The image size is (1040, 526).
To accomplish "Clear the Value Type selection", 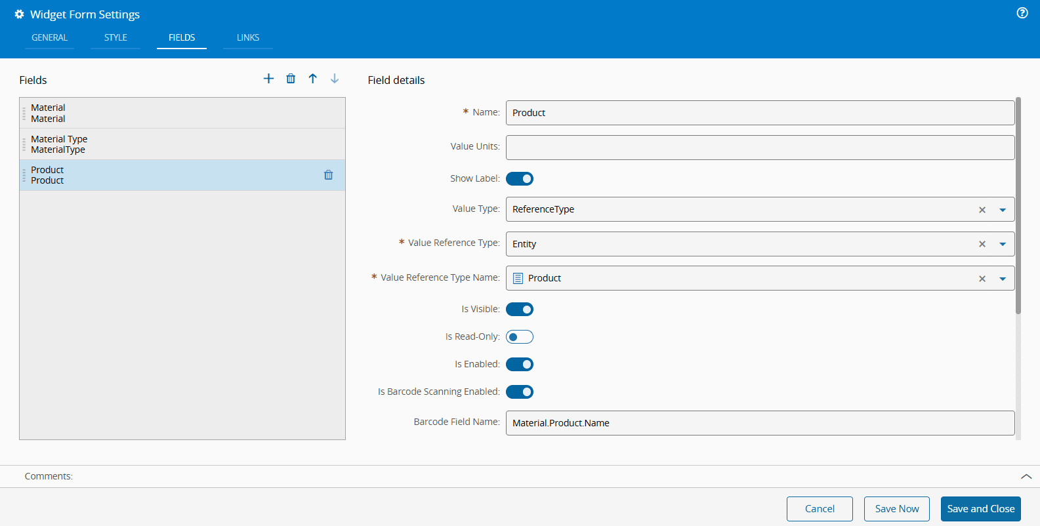I will pyautogui.click(x=982, y=210).
